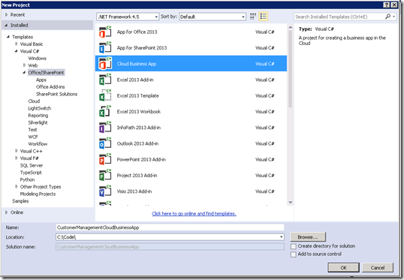This screenshot has height=280, width=404.
Task: Select the LightSwitch template category
Action: click(39, 108)
